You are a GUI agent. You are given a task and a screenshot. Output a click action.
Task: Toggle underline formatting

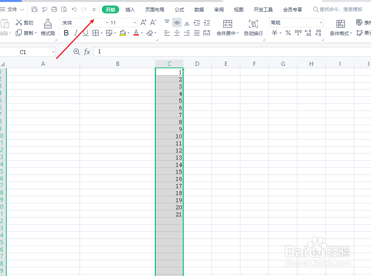click(85, 33)
